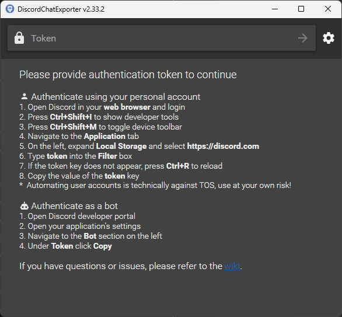Click the 'Open Discord developer portal' step
The image size is (342, 317).
click(77, 216)
